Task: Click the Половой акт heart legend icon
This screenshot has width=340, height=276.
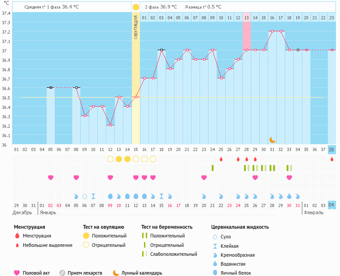Action: pos(17,272)
